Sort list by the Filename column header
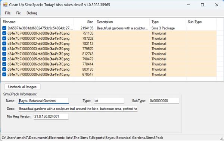Image resolution: width=224 pixels, height=141 pixels. 37,22
